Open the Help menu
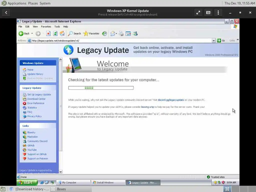256x192 pixels. (66, 26)
